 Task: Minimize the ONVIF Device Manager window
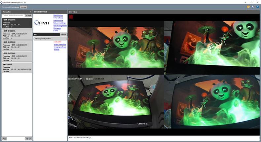click(x=245, y=3)
